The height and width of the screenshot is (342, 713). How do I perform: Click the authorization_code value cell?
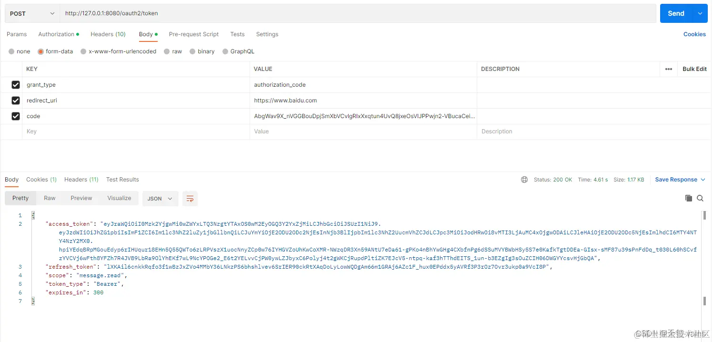363,85
